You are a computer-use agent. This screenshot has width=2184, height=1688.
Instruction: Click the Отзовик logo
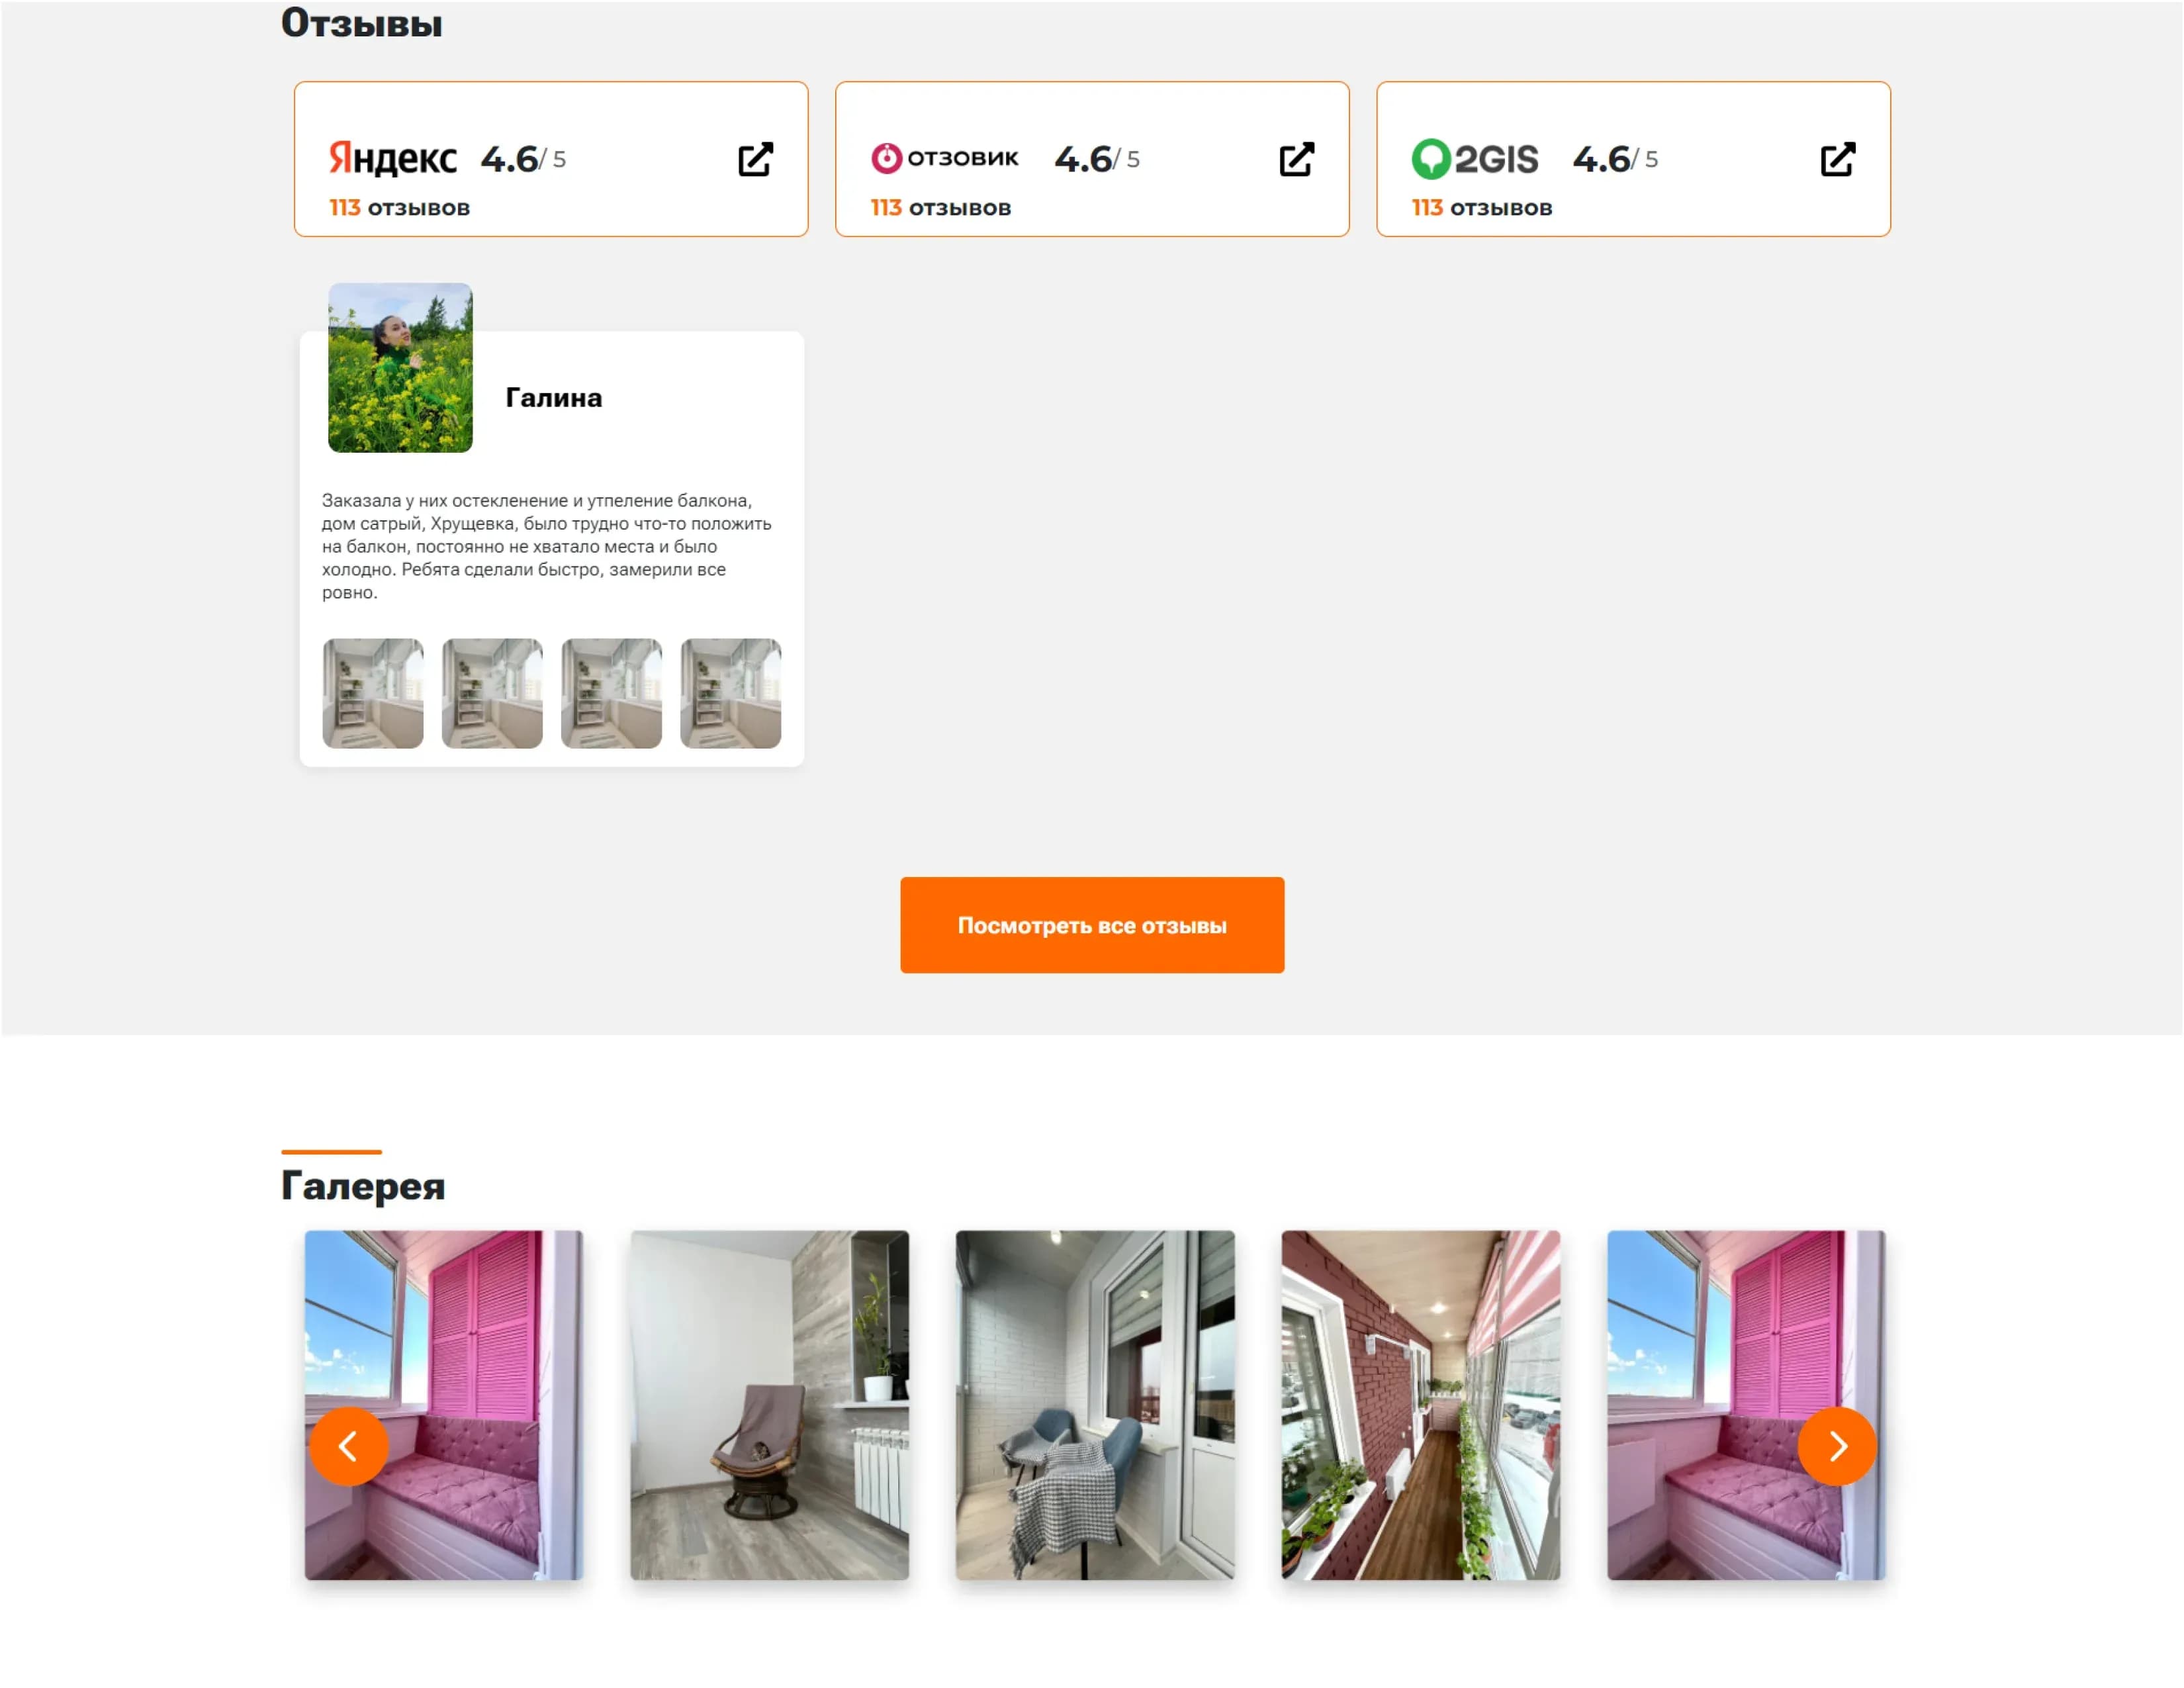point(944,158)
